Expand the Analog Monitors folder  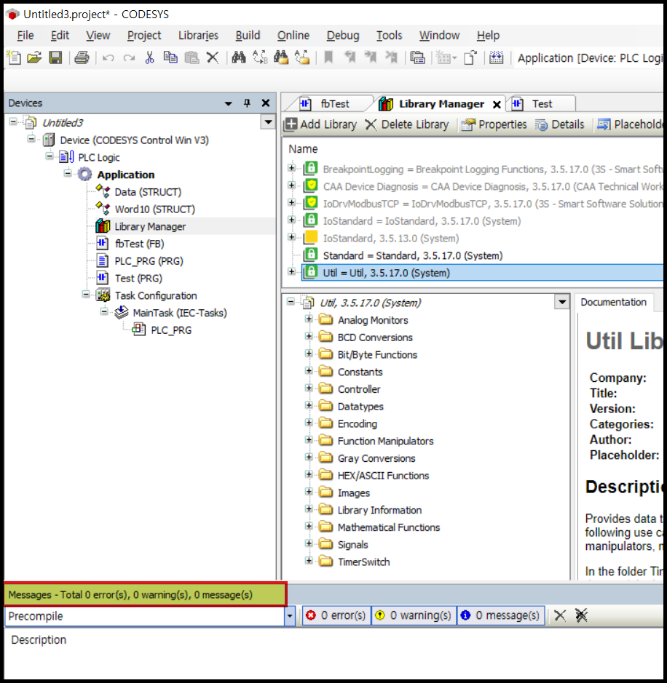pyautogui.click(x=309, y=319)
